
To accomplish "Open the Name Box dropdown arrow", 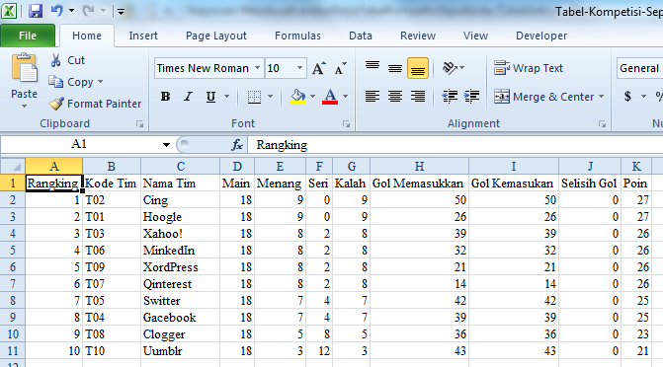I will tap(166, 145).
